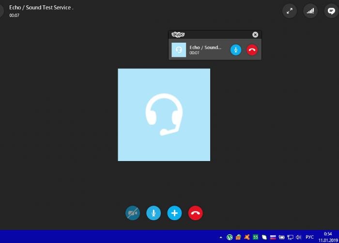
Task: Hang up from the mini call window
Action: pyautogui.click(x=252, y=49)
